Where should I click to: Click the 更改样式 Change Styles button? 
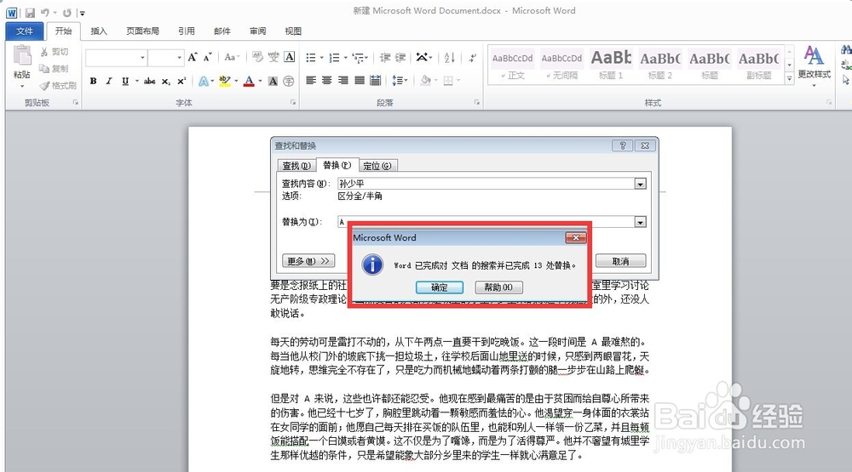(x=814, y=66)
